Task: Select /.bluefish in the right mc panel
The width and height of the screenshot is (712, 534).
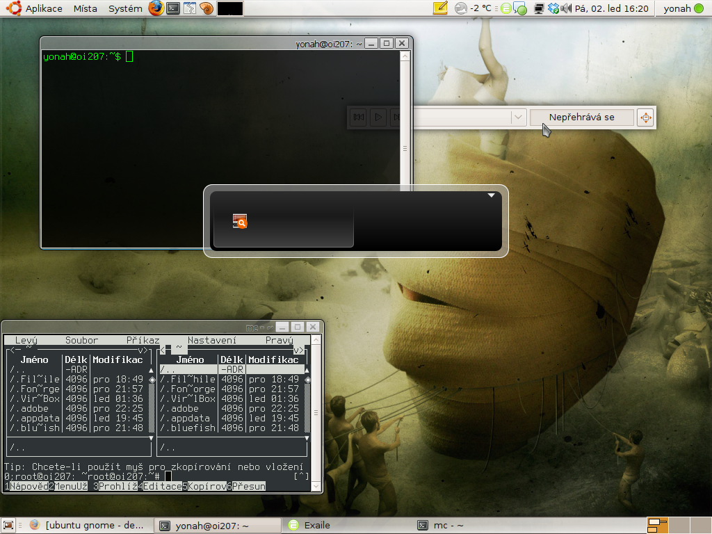Action: click(231, 428)
